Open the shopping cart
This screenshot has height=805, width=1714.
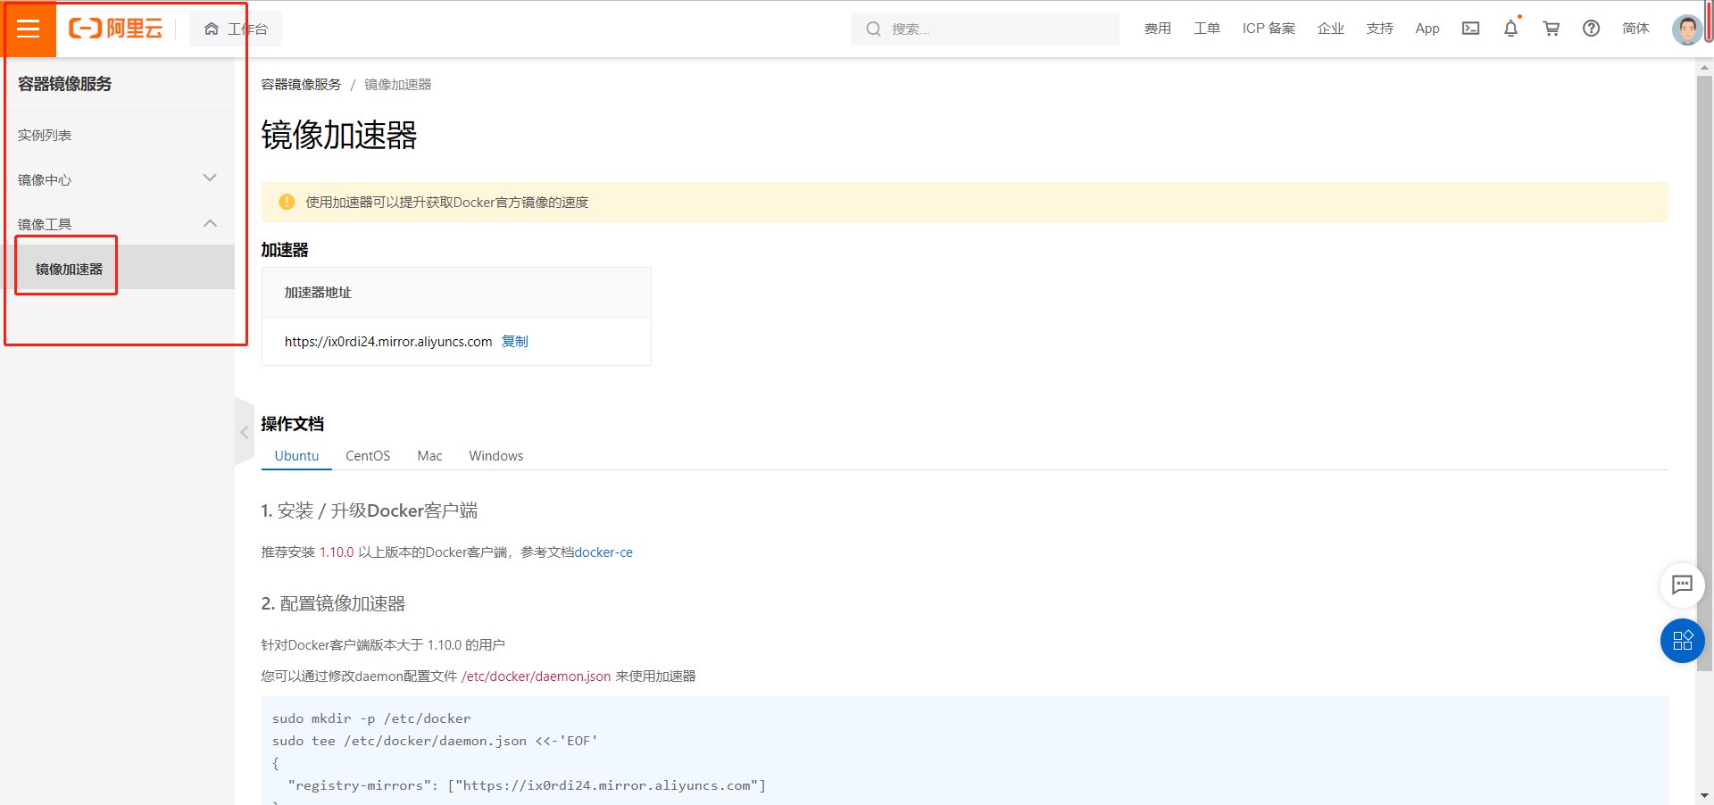coord(1552,29)
